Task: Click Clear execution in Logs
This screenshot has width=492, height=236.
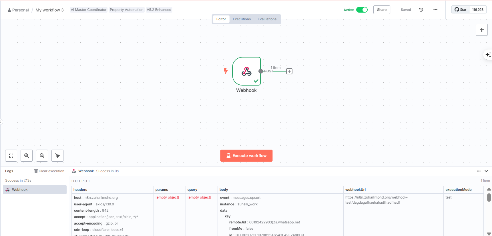Action: pos(49,171)
